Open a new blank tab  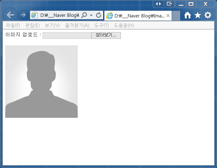coord(176,16)
